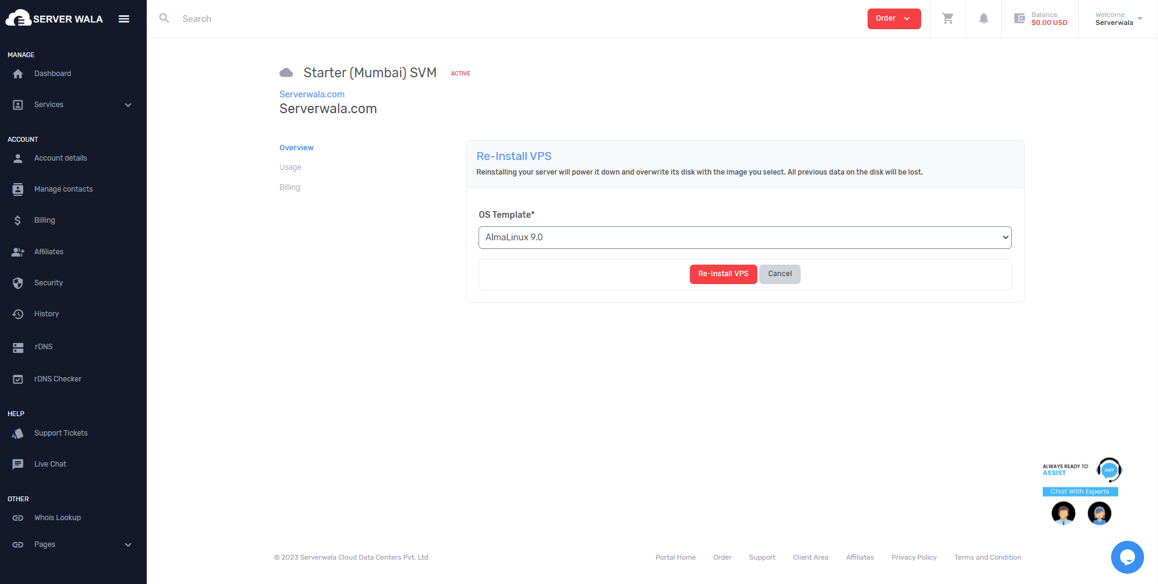Switch to the Billing tab under Overview

(x=290, y=187)
